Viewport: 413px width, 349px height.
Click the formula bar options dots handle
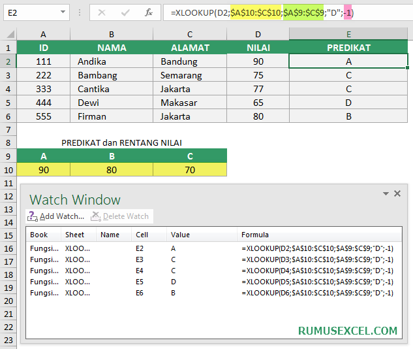click(x=80, y=12)
